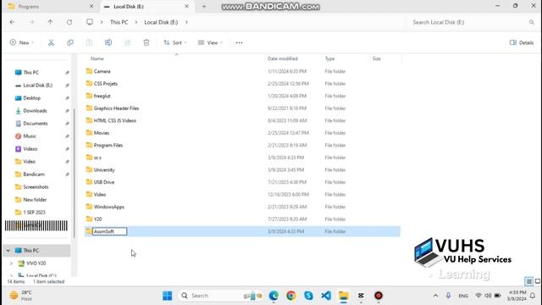The height and width of the screenshot is (305, 542).
Task: Open the See more ellipsis menu
Action: 239,42
